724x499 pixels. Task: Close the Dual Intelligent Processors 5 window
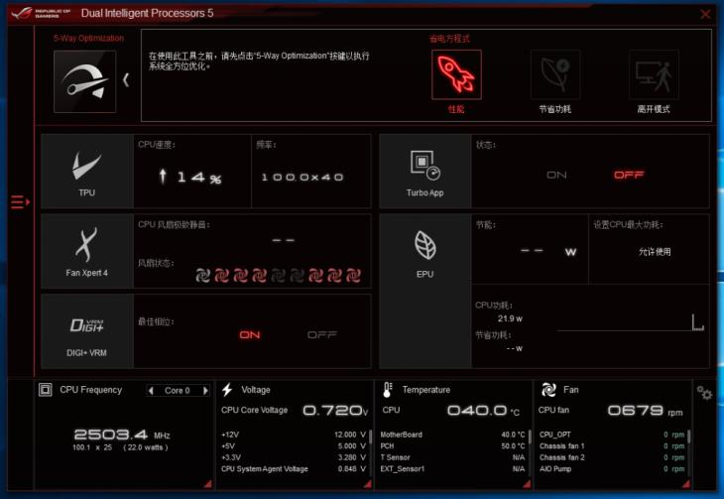(x=705, y=14)
